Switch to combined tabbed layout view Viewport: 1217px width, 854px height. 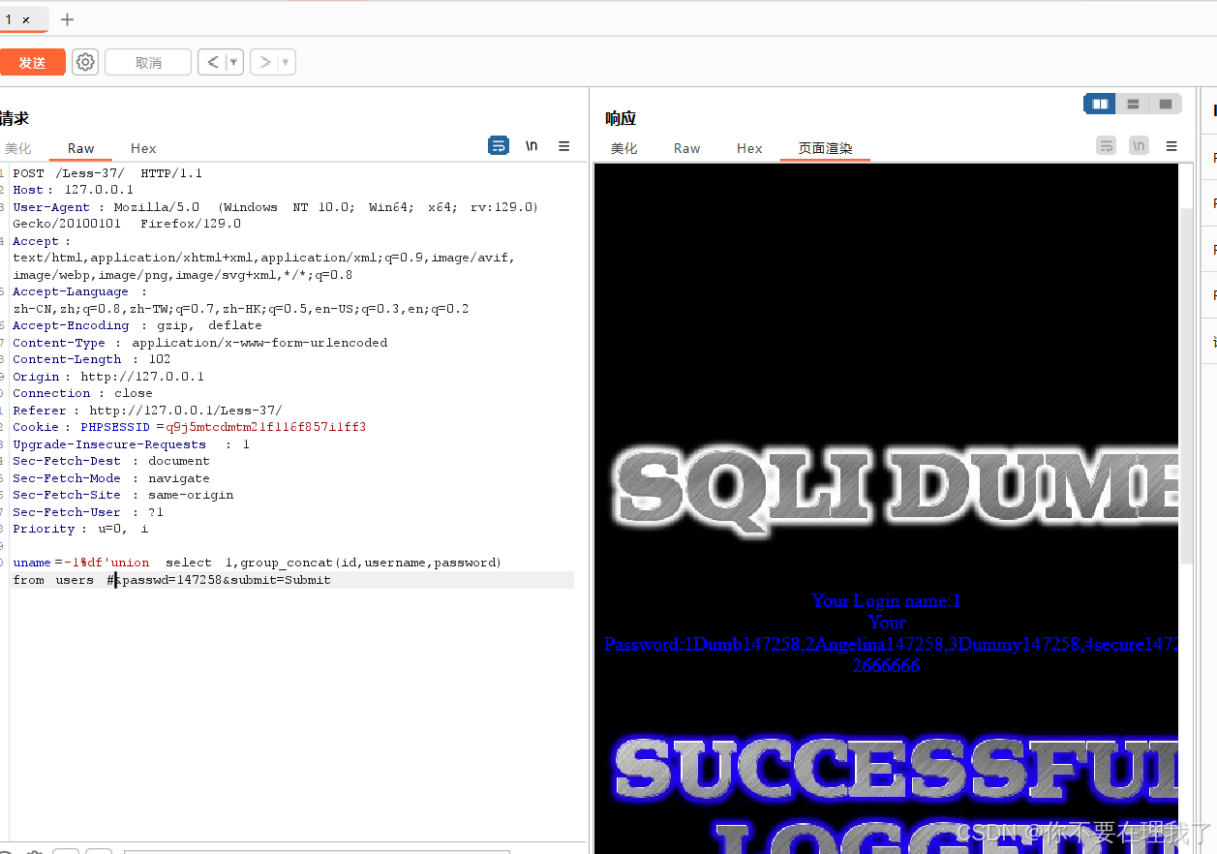click(1165, 104)
